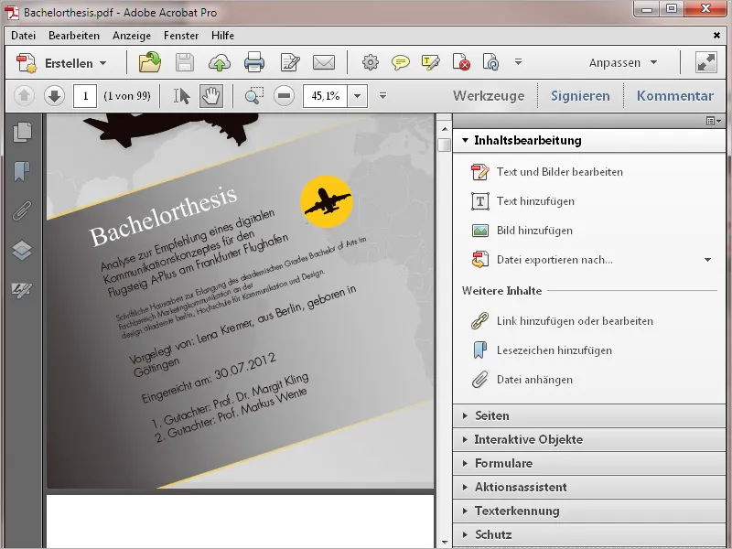This screenshot has width=732, height=549.
Task: Click the document scrollbar up arrow
Action: (x=445, y=128)
